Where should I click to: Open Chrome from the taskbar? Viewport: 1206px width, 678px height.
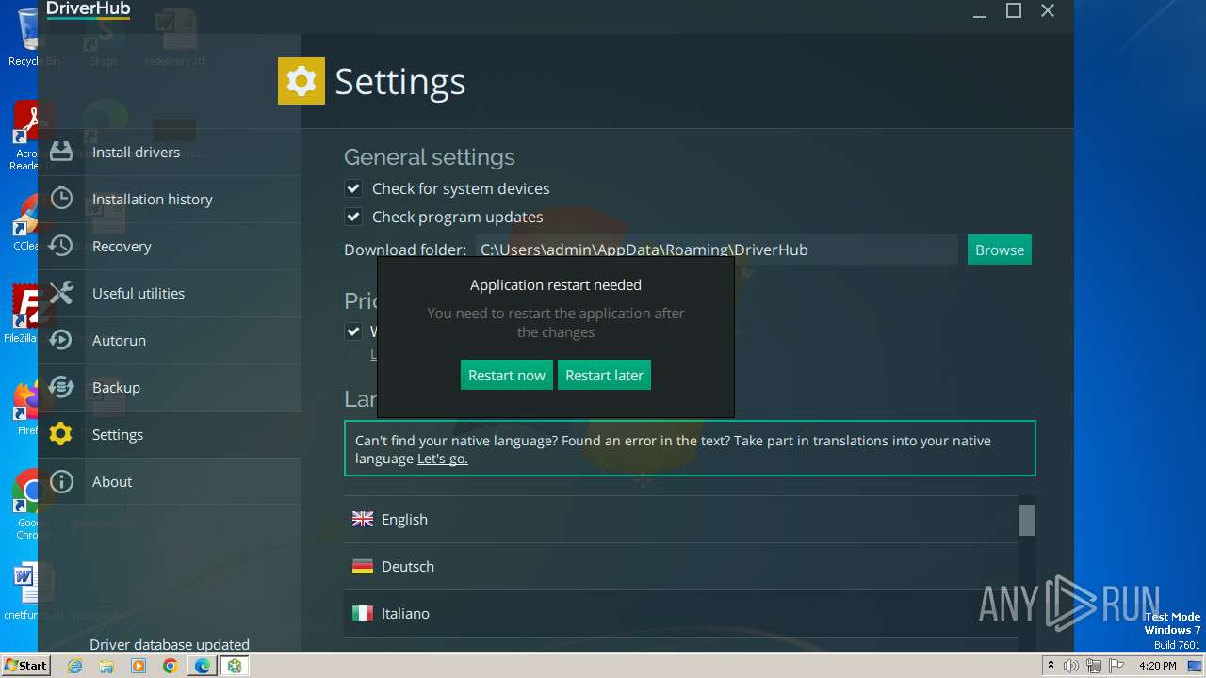click(x=170, y=666)
